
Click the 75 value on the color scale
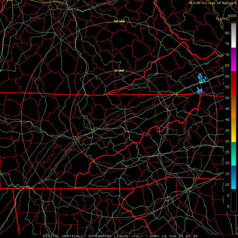pyautogui.click(x=227, y=44)
